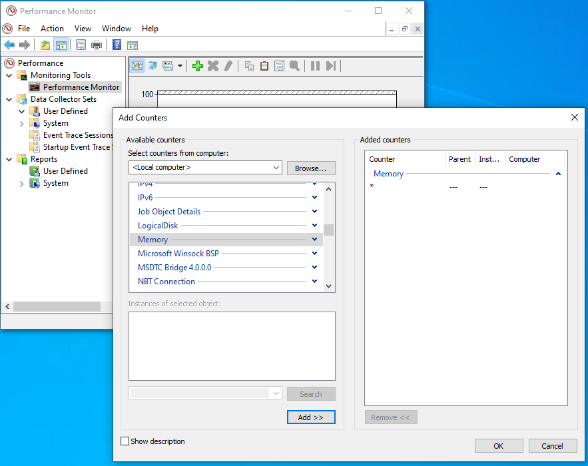This screenshot has height=466, width=588.
Task: Enable the Show description checkbox
Action: point(125,441)
